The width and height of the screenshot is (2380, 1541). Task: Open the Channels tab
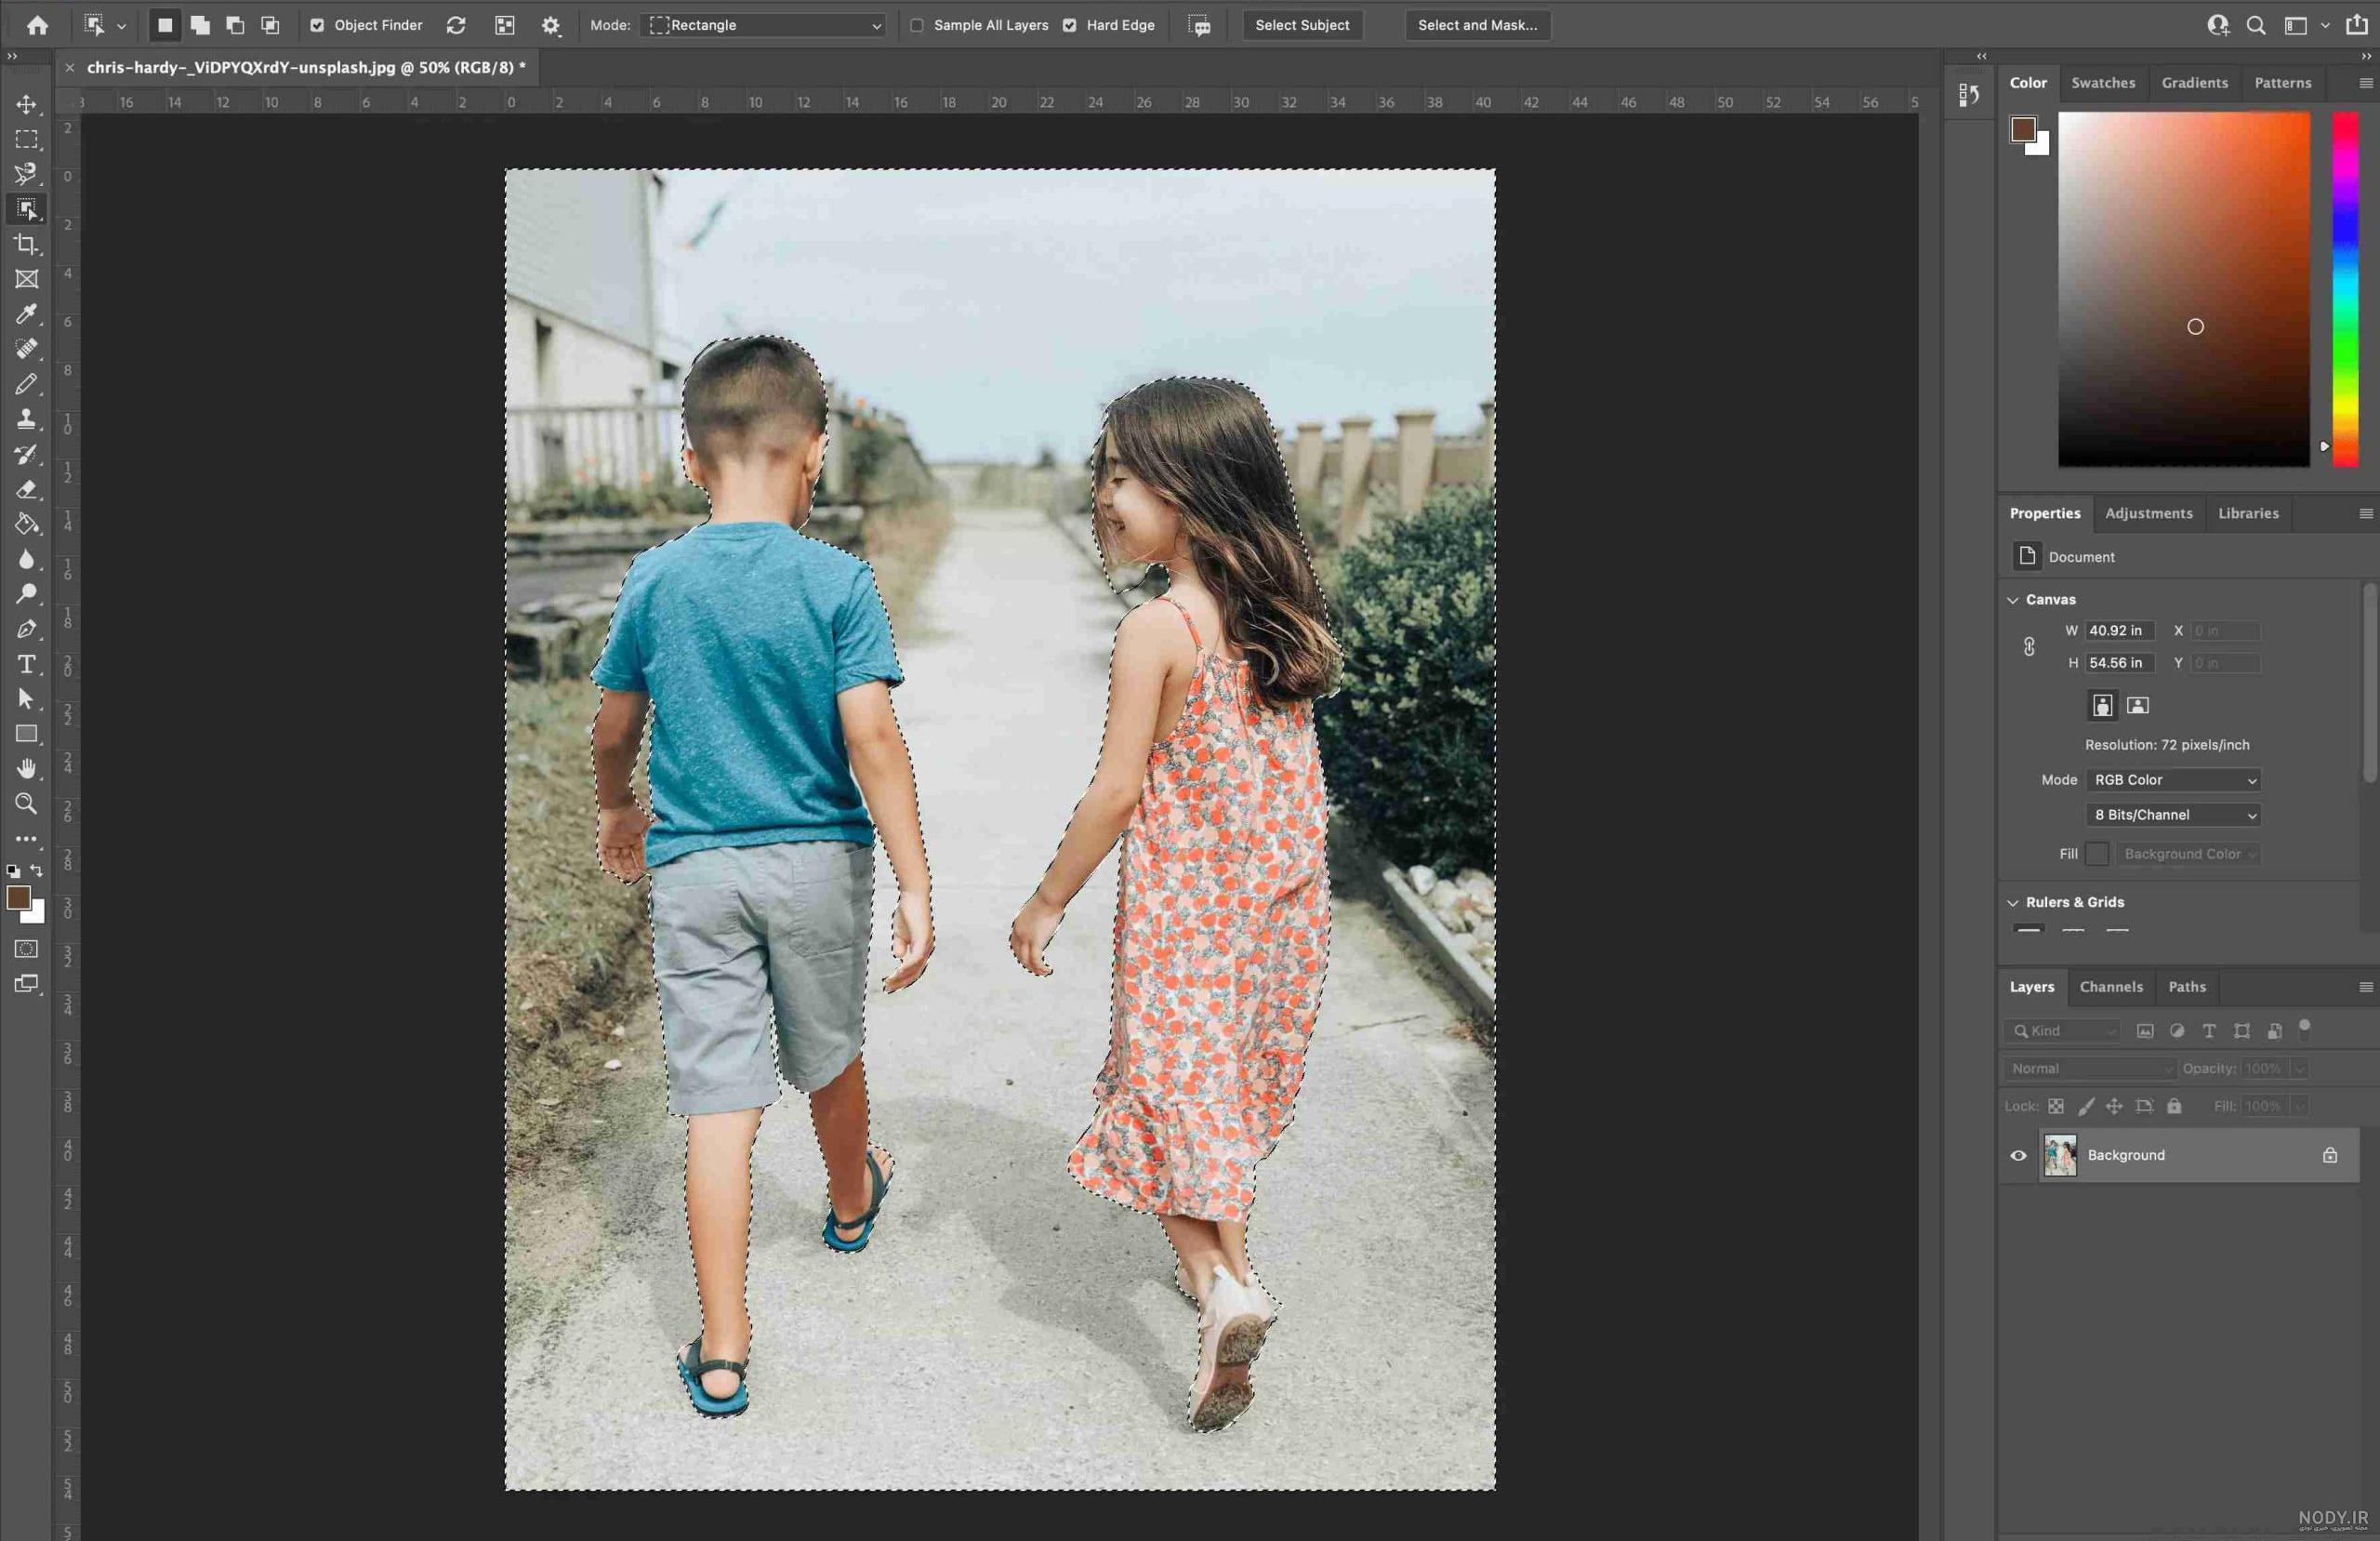click(2111, 988)
